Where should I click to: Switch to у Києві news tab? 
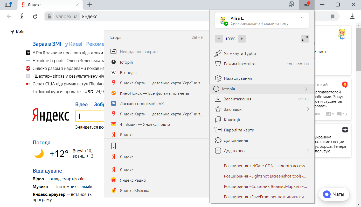pos(74,44)
